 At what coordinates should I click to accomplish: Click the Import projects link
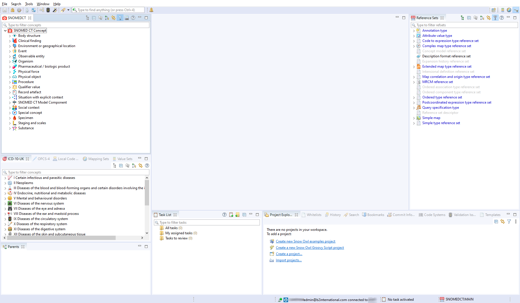pos(288,260)
